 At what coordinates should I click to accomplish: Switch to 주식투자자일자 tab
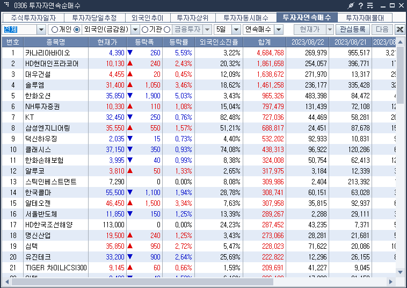pos(33,18)
